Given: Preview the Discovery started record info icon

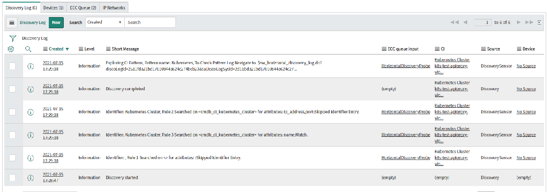Looking at the screenshot, I should pos(30,177).
